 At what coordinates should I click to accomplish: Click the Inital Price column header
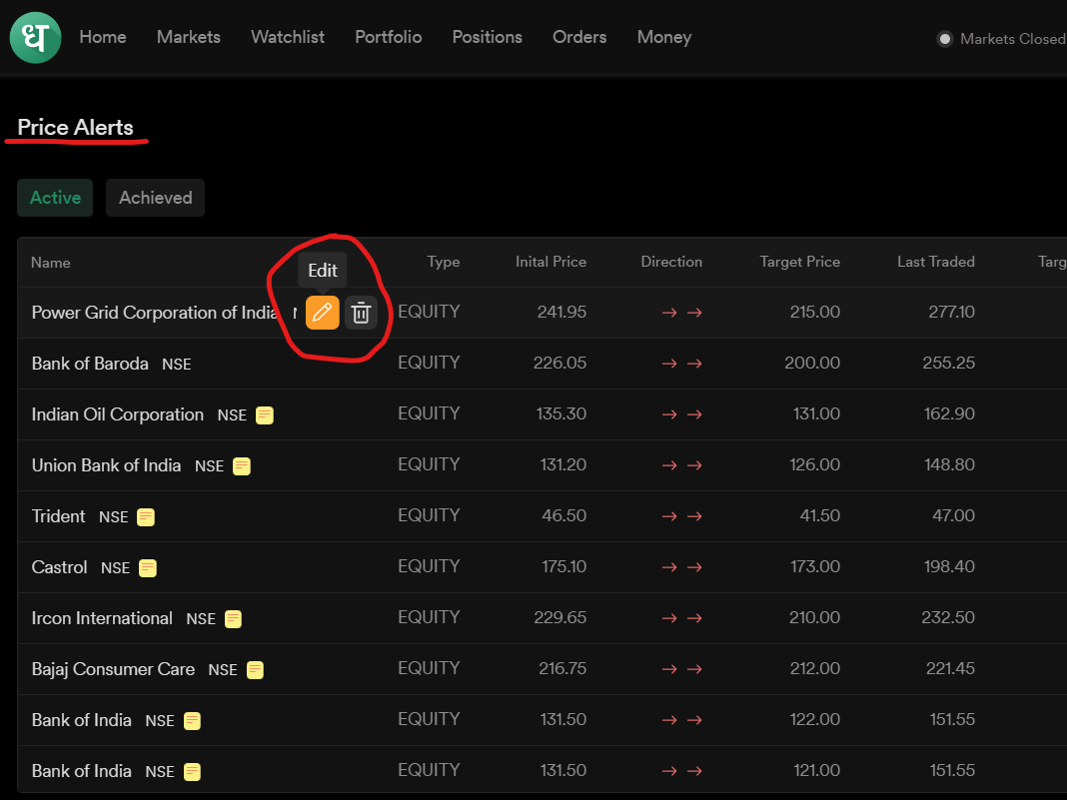[551, 262]
